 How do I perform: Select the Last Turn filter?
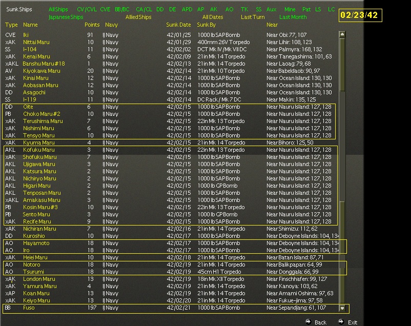[x=253, y=17]
